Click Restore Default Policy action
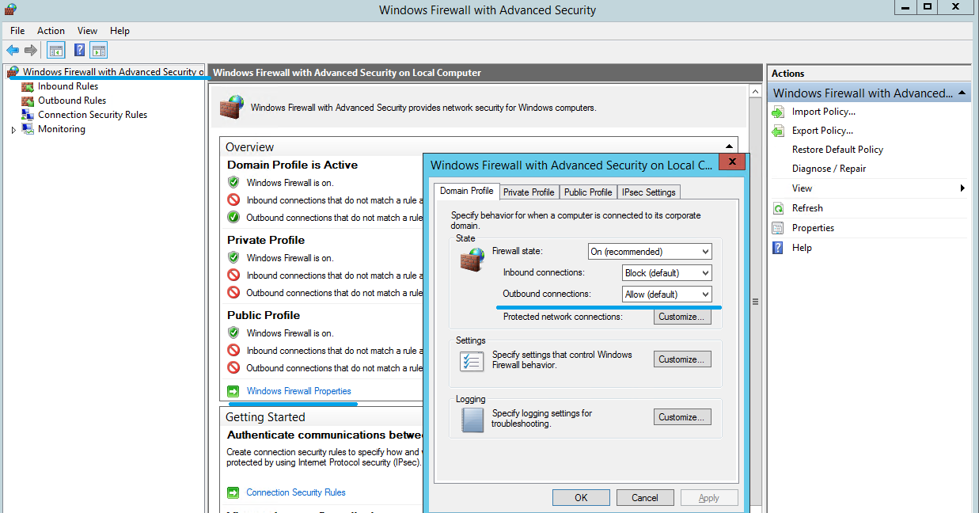Screen dimensions: 979x513 (837, 150)
